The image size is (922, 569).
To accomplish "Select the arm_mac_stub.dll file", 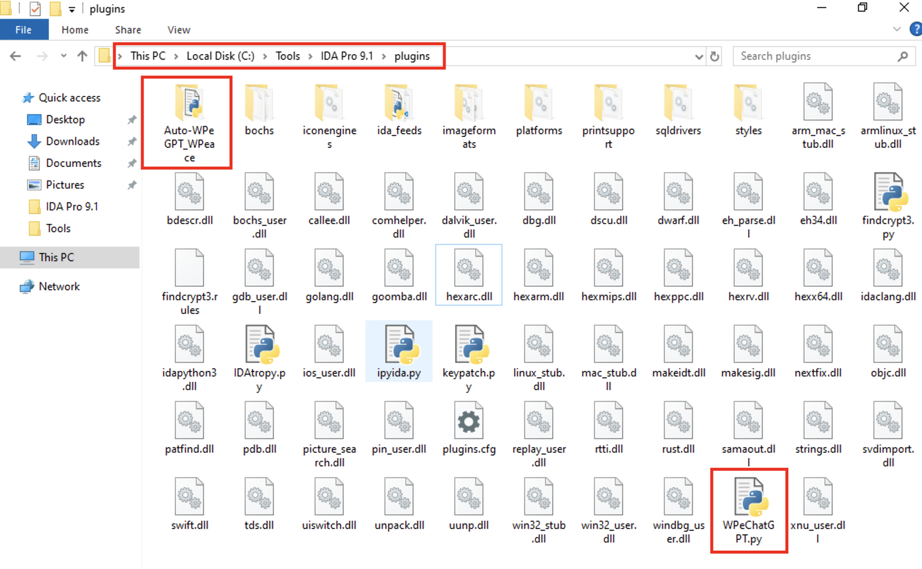I will (x=818, y=117).
